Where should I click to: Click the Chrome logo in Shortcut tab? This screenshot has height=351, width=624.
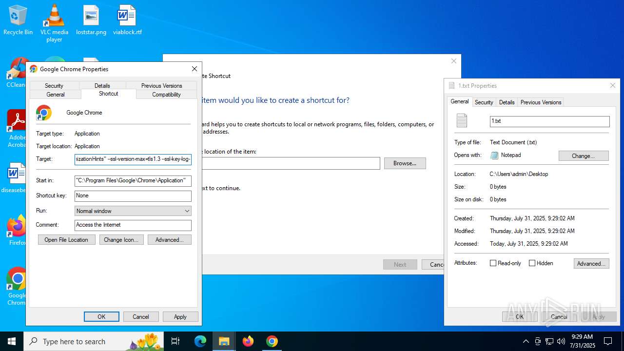44,113
